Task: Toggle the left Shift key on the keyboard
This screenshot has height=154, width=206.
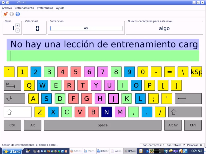Action: click(x=18, y=112)
